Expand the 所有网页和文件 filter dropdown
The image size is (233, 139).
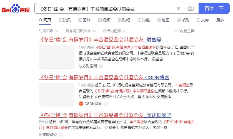click(x=81, y=31)
